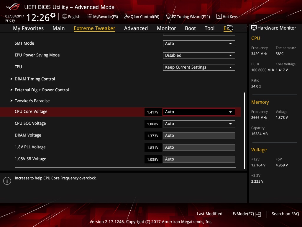Screen dimensions: 302x227
Task: Click the Hardware Monitor screen icon
Action: 254,28
